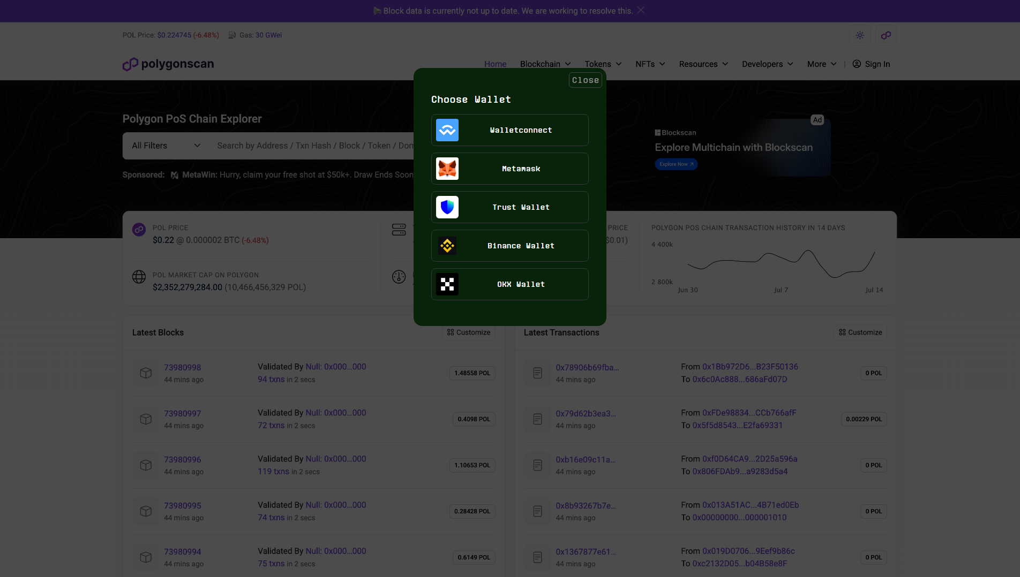Click the 30 GWei gas value
The height and width of the screenshot is (577, 1020).
click(x=268, y=35)
